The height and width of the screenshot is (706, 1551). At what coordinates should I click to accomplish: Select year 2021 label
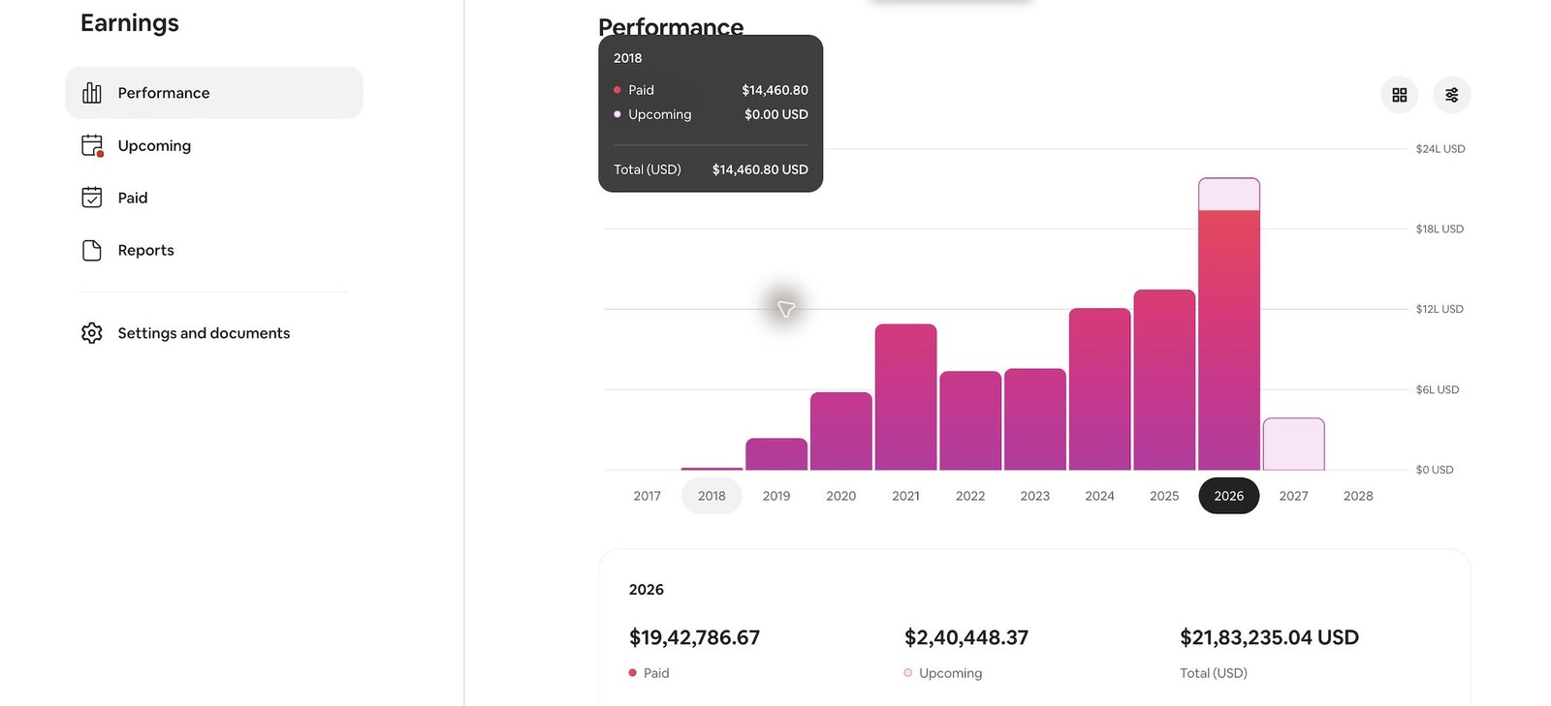point(905,496)
